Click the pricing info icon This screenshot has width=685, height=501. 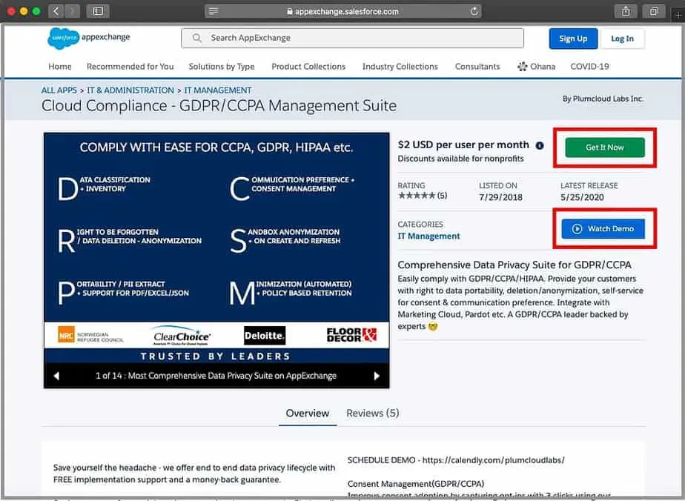[540, 146]
